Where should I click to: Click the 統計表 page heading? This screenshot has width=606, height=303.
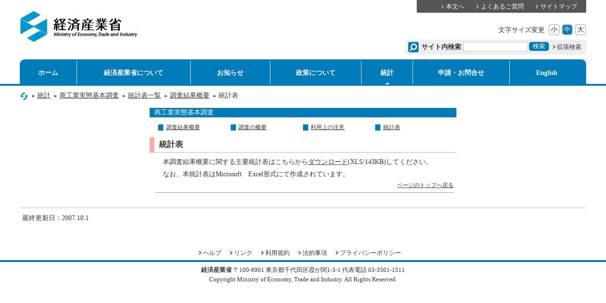click(x=171, y=144)
